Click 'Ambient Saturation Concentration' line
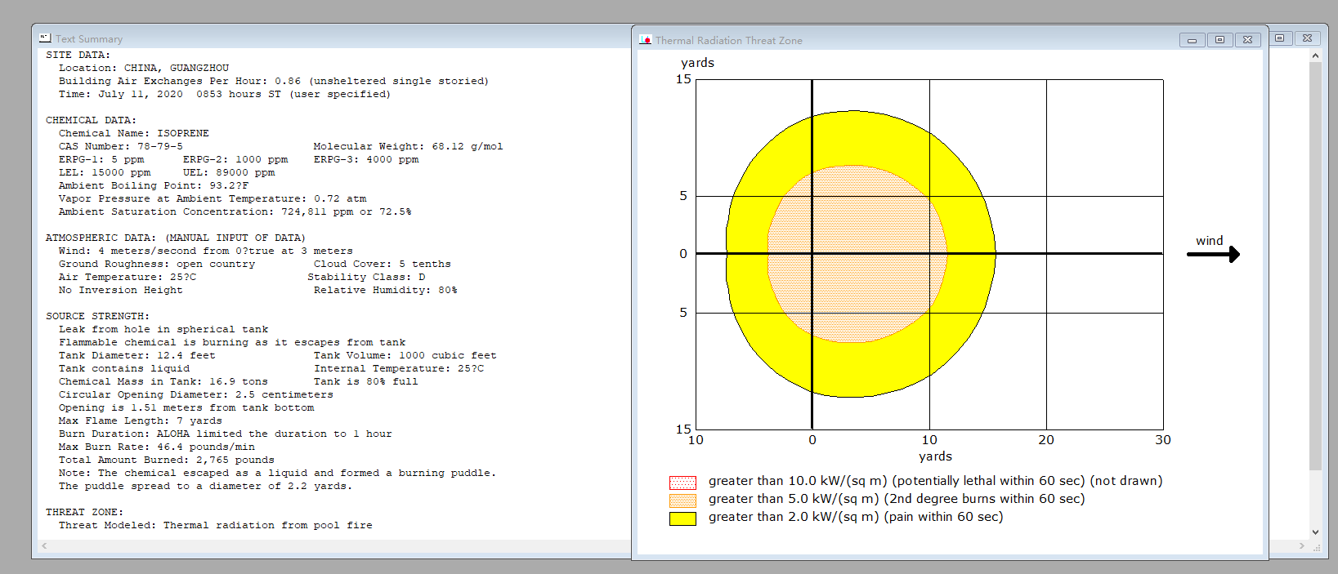Image resolution: width=1338 pixels, height=574 pixels. click(235, 211)
